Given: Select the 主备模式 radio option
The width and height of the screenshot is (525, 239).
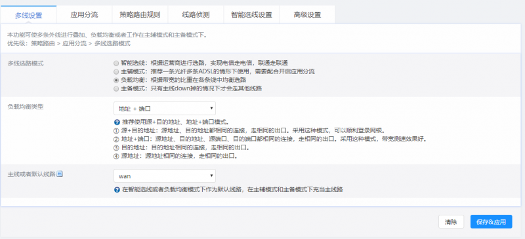Looking at the screenshot, I should 116,89.
